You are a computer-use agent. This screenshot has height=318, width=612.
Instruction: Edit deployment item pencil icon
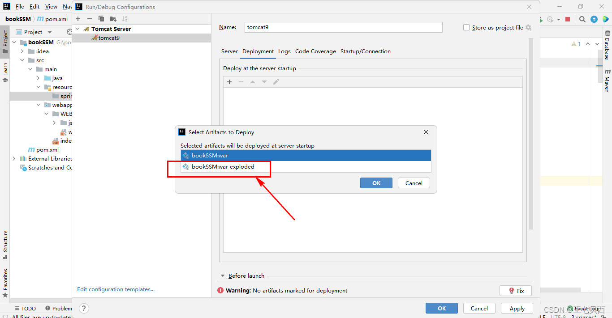[x=276, y=82]
